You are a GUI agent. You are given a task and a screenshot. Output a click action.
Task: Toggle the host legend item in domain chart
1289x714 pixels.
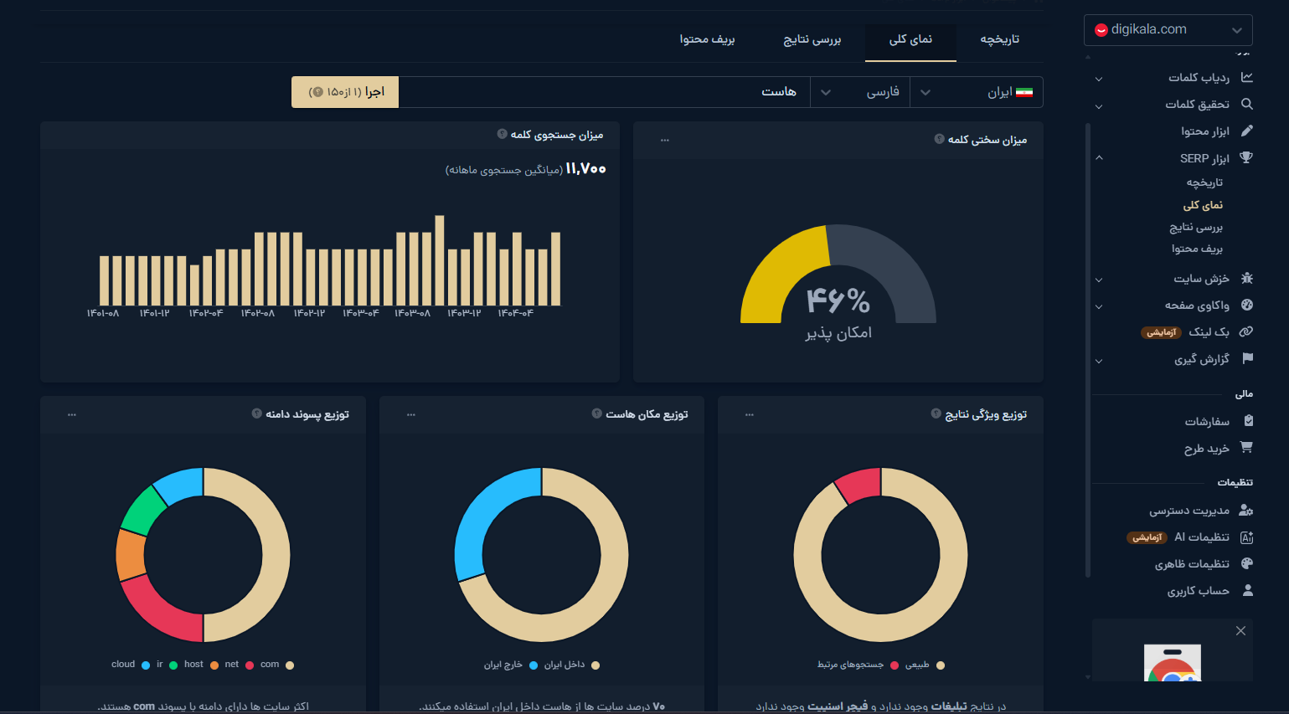(x=201, y=665)
